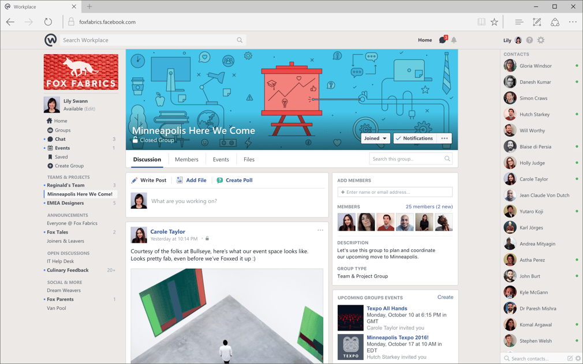Select EMEA Designers in Teams & Projects
Image resolution: width=583 pixels, height=364 pixels.
click(65, 203)
